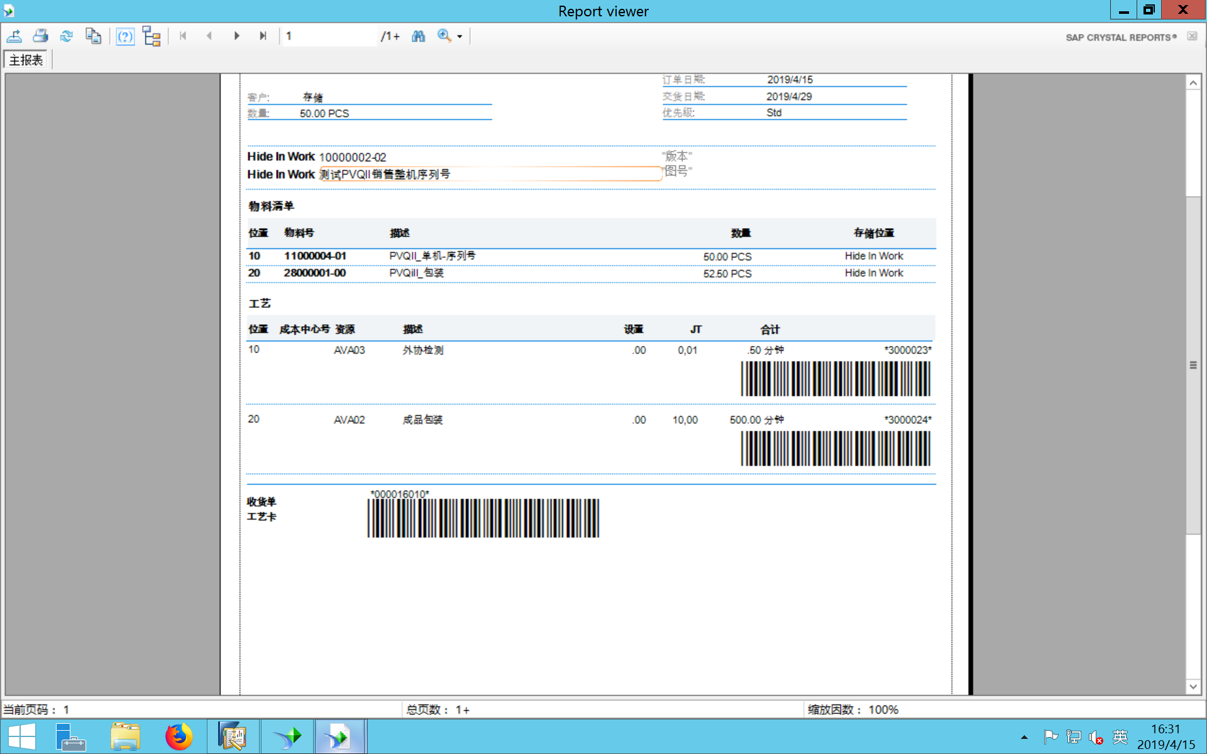
Task: Click the order date 2019/4/15 in the report
Action: (790, 80)
